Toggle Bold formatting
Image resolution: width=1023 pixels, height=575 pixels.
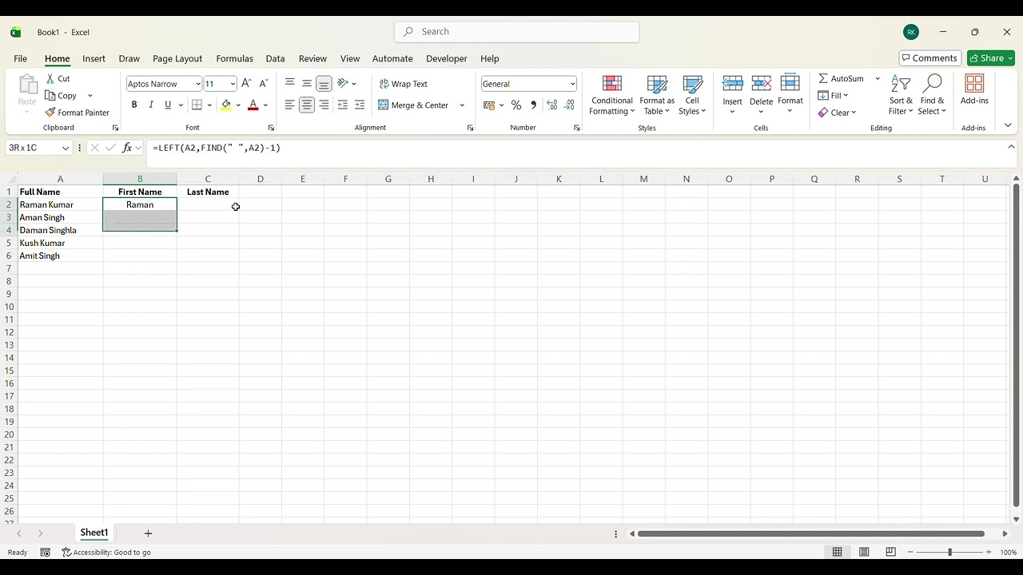(134, 105)
